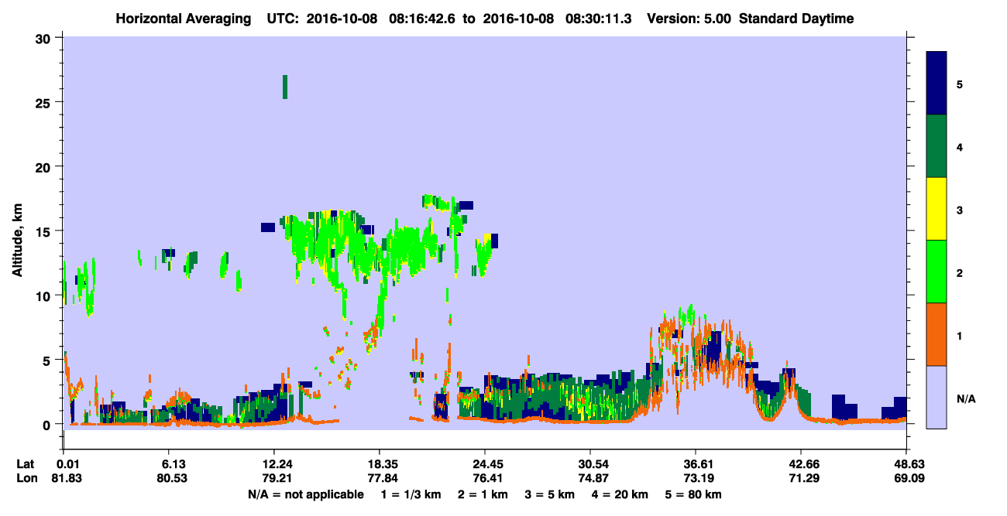The height and width of the screenshot is (516, 1007).
Task: Click legend text '2 = 1 km'
Action: click(x=483, y=494)
